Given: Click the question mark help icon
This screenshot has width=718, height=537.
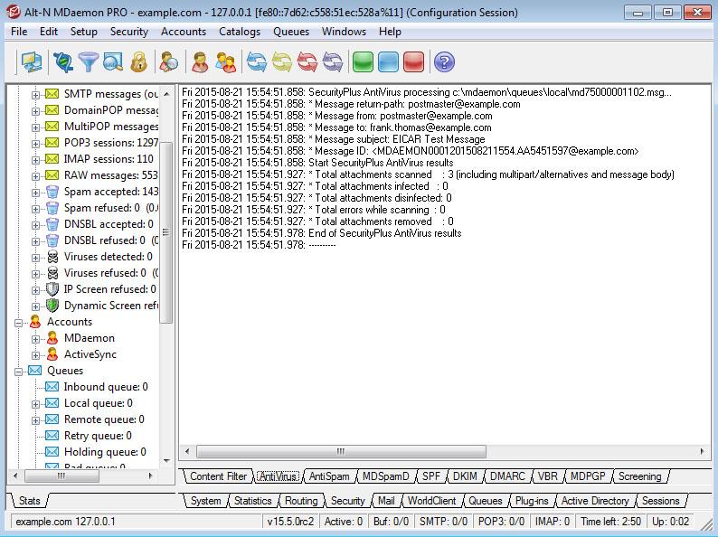Looking at the screenshot, I should [444, 62].
